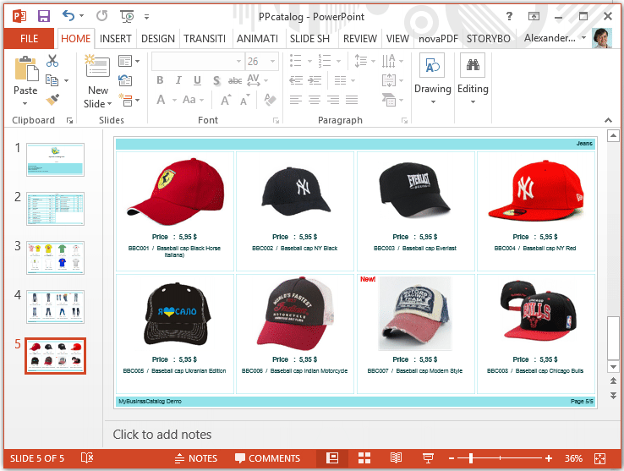
Task: Start slide show from beginning icon
Action: (x=127, y=16)
